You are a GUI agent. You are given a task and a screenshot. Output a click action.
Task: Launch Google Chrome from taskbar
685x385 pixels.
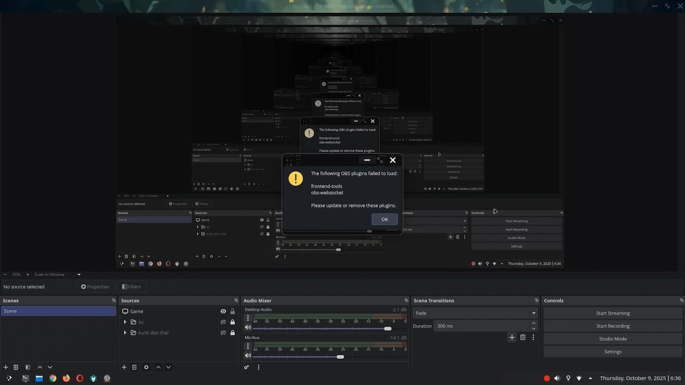pyautogui.click(x=52, y=378)
